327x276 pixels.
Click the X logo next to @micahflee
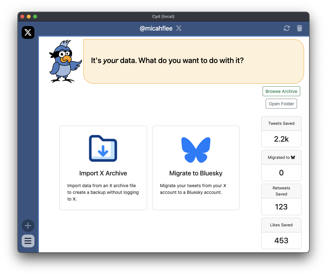click(179, 28)
